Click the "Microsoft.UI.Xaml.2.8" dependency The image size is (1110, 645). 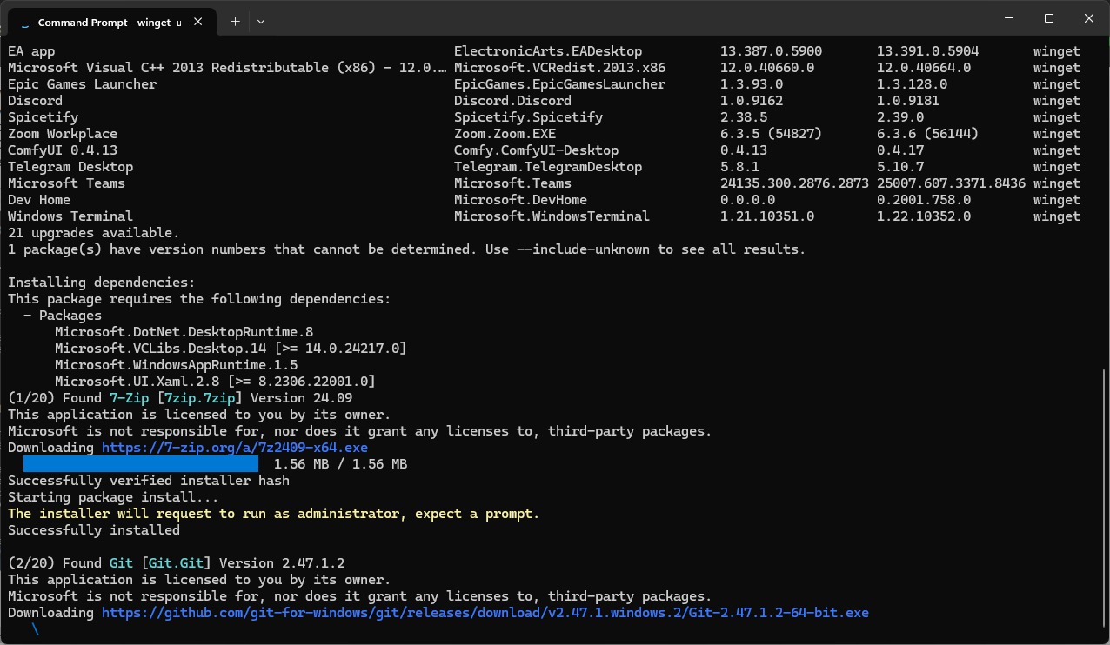pos(137,382)
